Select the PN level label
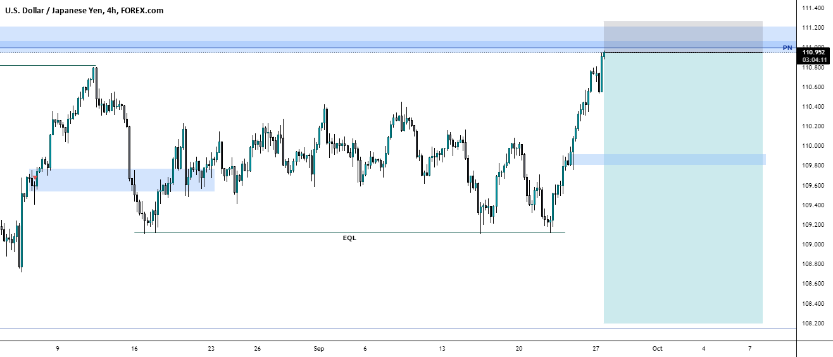 click(x=787, y=47)
